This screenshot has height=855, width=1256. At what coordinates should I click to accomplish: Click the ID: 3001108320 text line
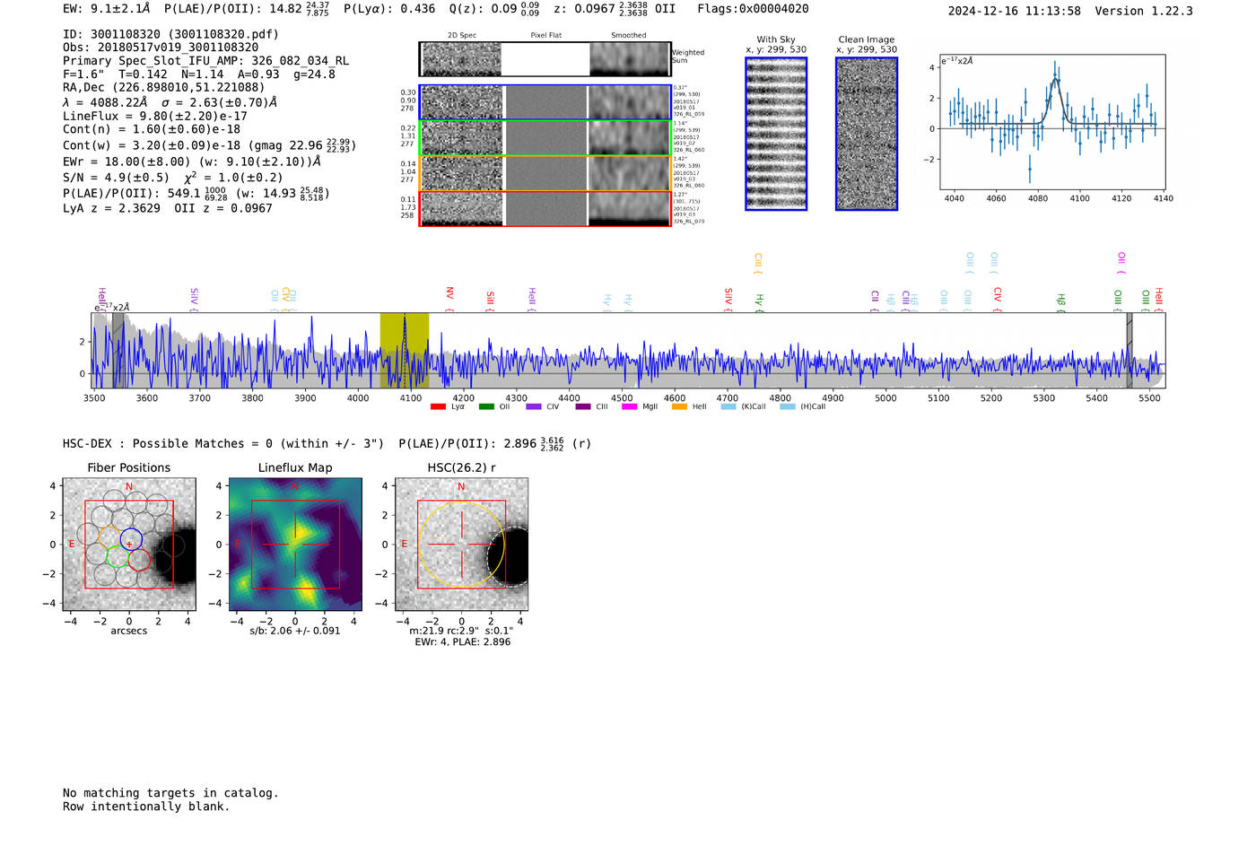click(170, 34)
